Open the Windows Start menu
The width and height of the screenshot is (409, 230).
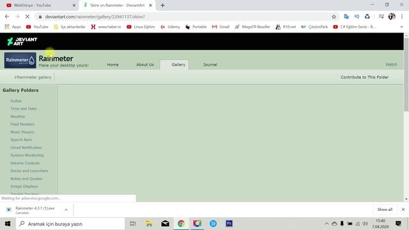click(x=8, y=224)
